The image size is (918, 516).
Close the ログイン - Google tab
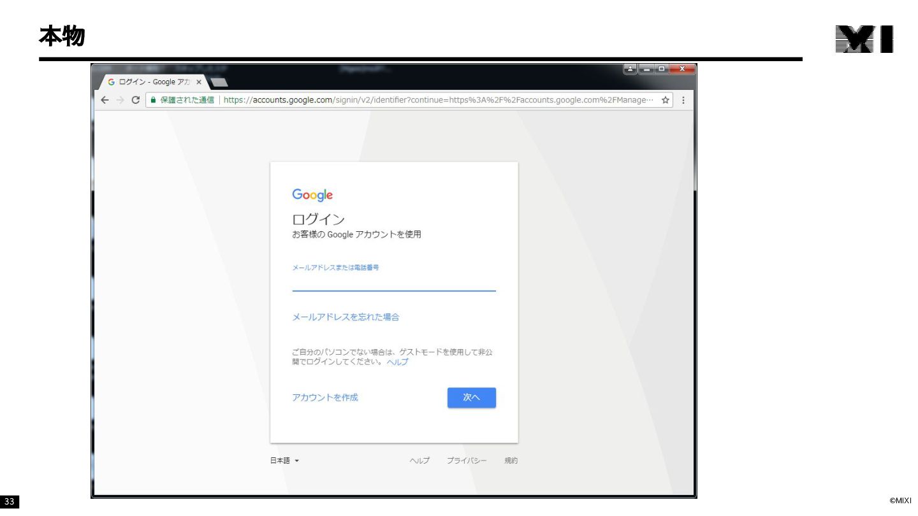(199, 82)
